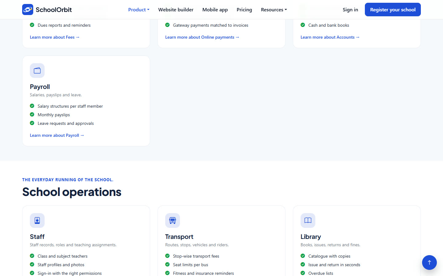Click check icon beside Cash and bank books
The image size is (443, 276).
tap(303, 25)
